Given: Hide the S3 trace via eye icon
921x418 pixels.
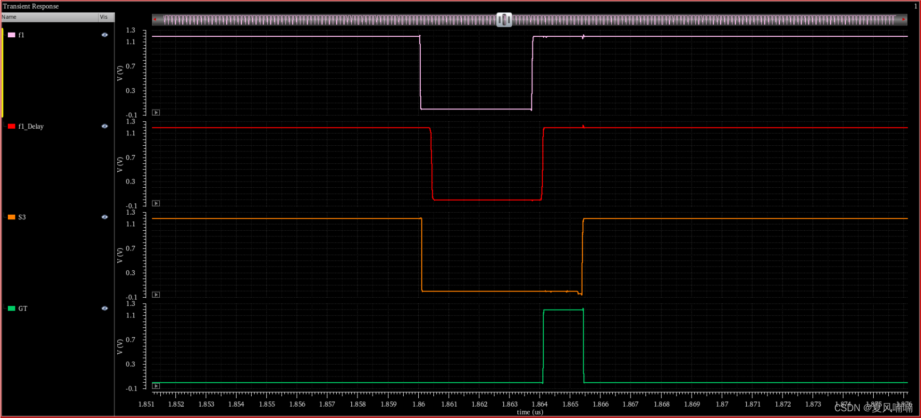Looking at the screenshot, I should click(105, 217).
